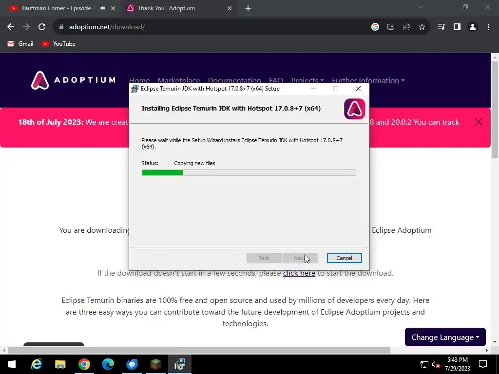
Task: Close the Temurin Setup dialog window
Action: pos(358,89)
